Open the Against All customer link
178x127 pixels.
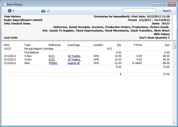click(74, 63)
